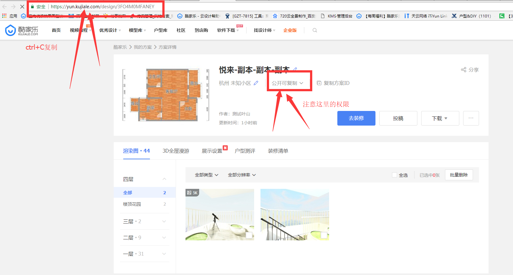Click the address bar URL field
This screenshot has width=513, height=275.
pos(103,6)
